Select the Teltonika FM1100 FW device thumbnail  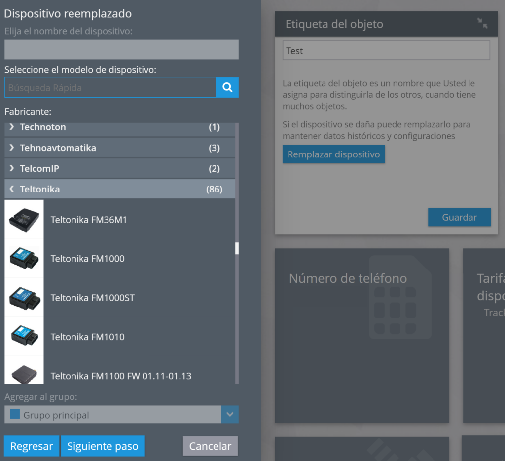coord(24,370)
